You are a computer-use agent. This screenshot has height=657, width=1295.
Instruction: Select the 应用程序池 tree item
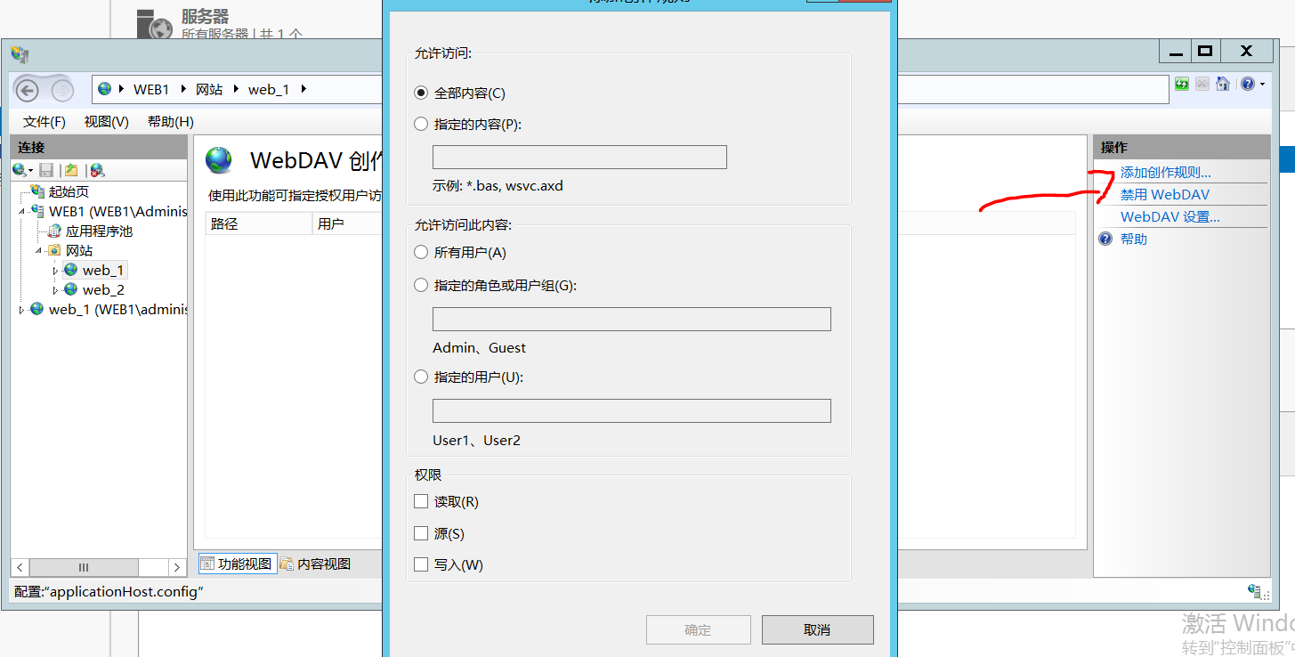point(99,231)
